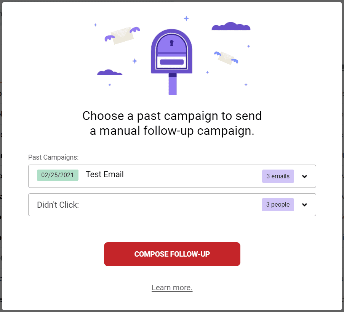
Task: Click the Compose Follow-Up button
Action: pyautogui.click(x=172, y=254)
